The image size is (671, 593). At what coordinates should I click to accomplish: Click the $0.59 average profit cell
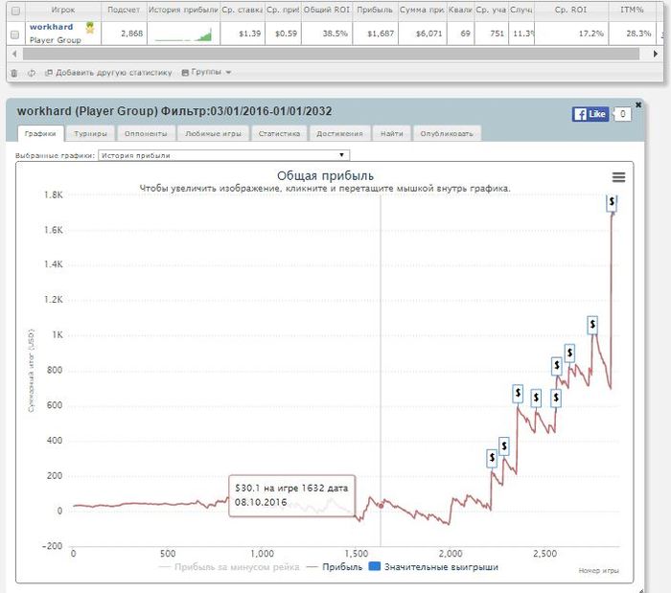coord(286,34)
